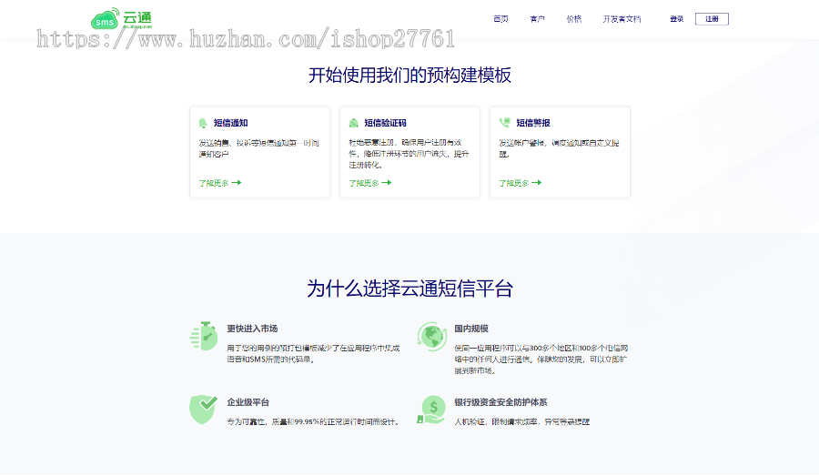Click the arrow after 了解更多 in 短信警报 card
The image size is (819, 476).
[x=536, y=183]
